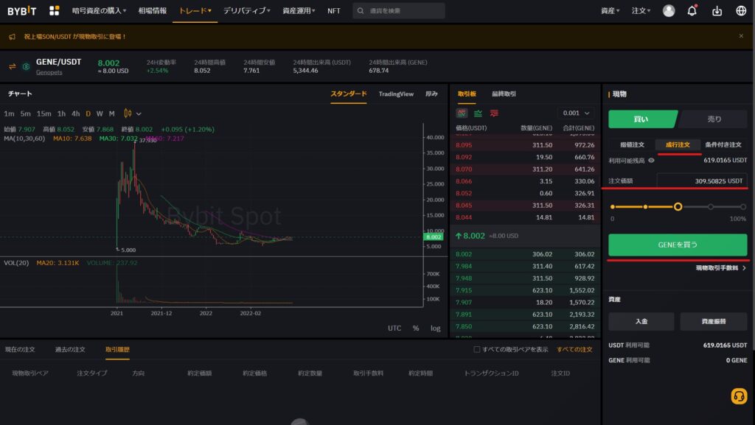Screen dimensions: 755x425
Task: Expand chart type dropdown arrow
Action: click(x=139, y=114)
